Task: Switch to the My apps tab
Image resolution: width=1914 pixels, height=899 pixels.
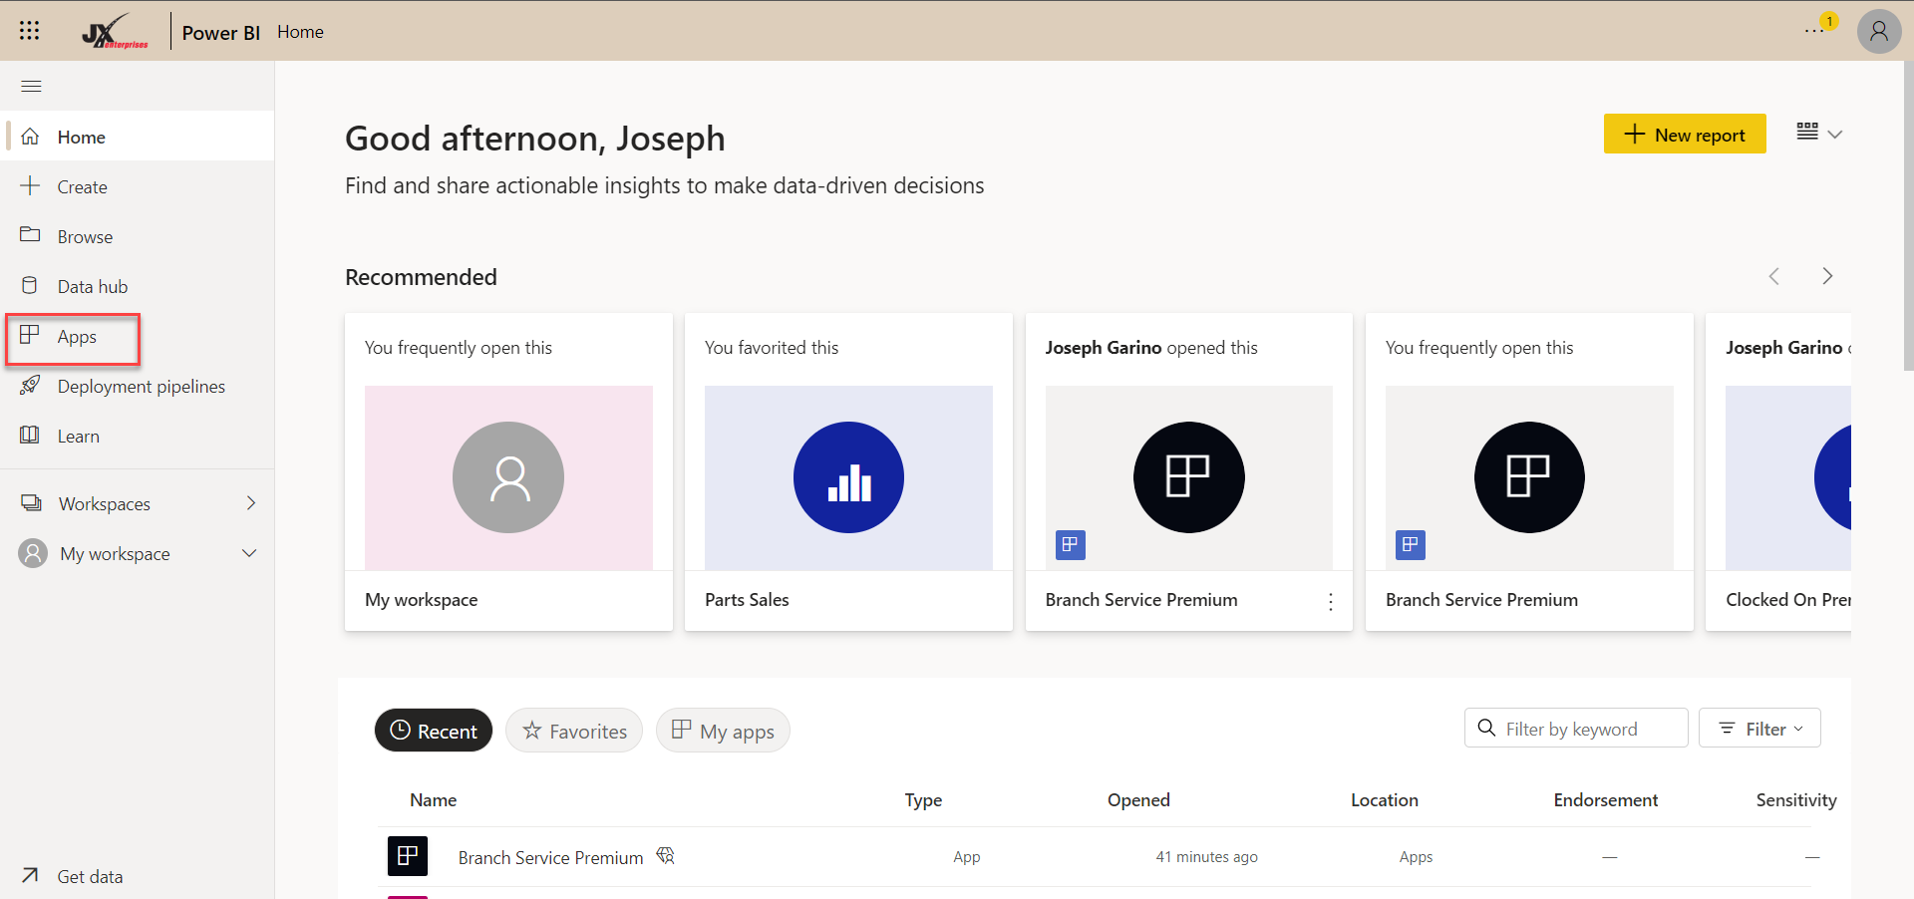Action: point(723,731)
